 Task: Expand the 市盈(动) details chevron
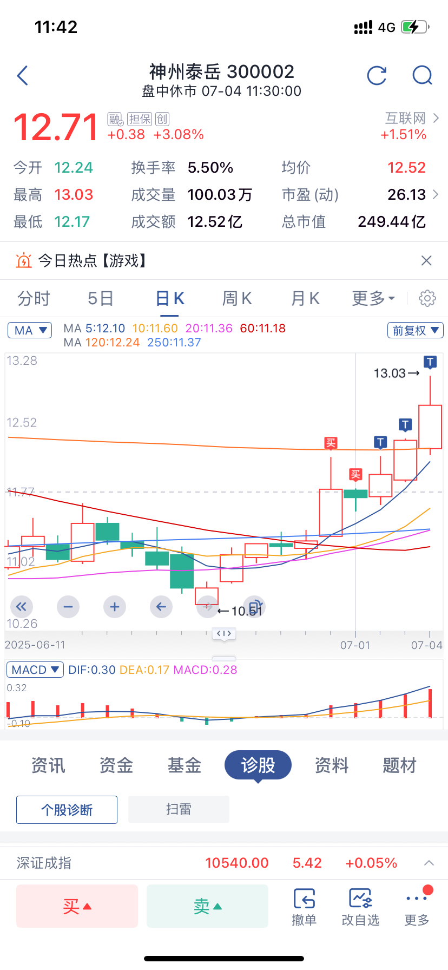tap(436, 194)
